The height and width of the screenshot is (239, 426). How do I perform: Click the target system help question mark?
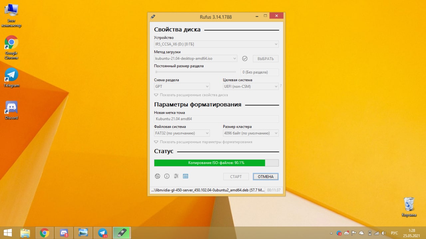tap(281, 86)
